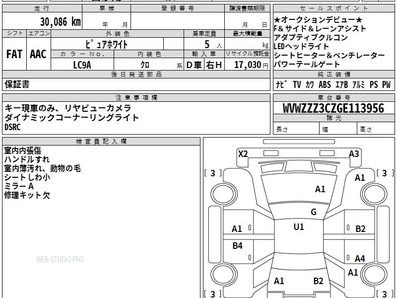Click the 注意事項欄 section header
Viewport: 397px width, 298px height.
[x=136, y=97]
